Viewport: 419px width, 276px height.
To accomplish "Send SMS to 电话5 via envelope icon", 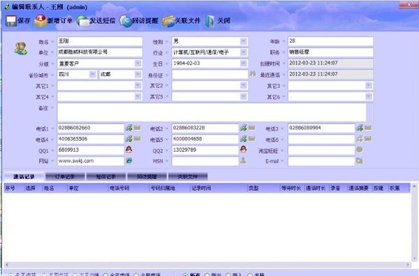I will [251, 138].
